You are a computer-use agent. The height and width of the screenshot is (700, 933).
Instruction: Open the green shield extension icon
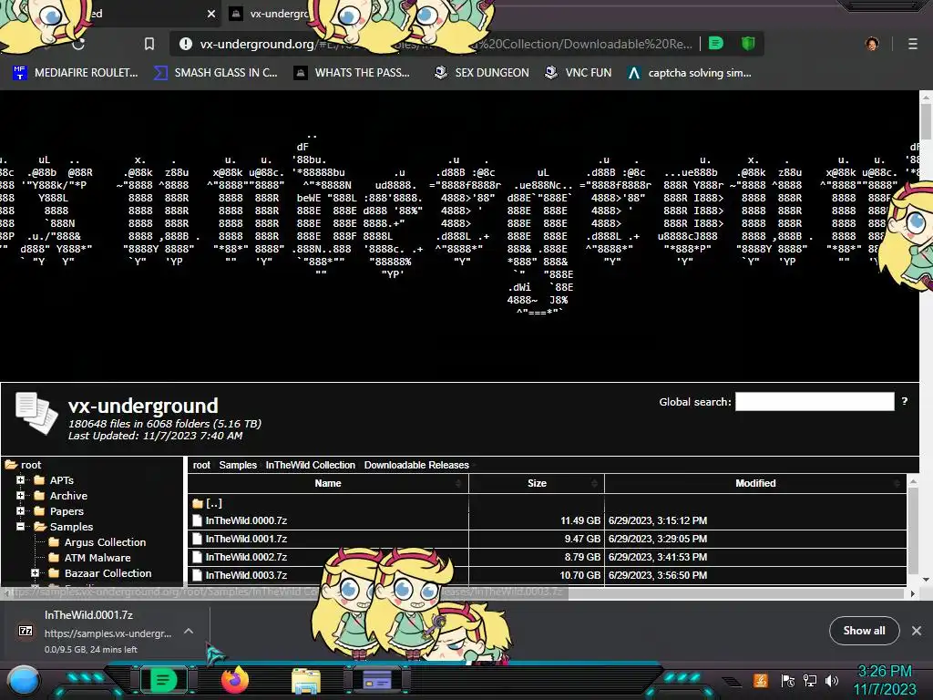(748, 44)
